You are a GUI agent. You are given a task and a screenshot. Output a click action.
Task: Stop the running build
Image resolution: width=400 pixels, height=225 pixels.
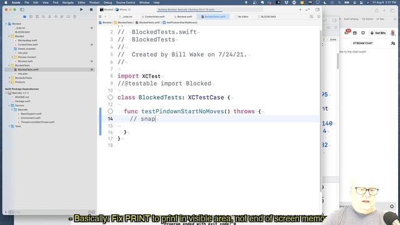[x=91, y=9]
